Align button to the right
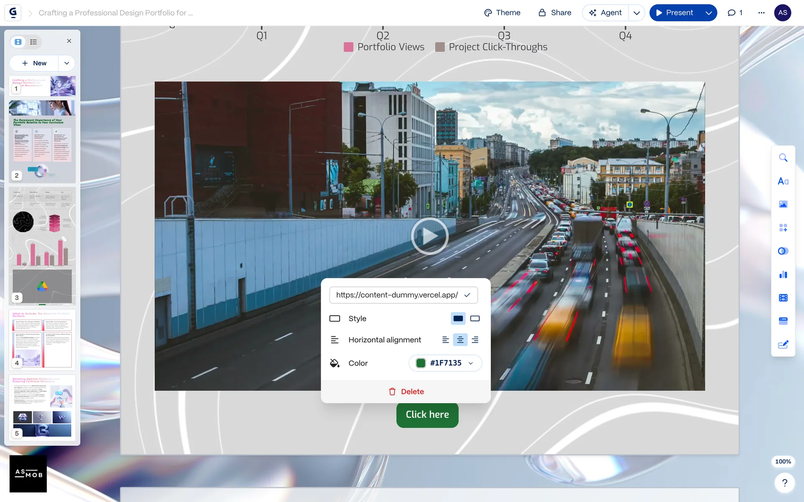This screenshot has height=502, width=804. (x=475, y=340)
